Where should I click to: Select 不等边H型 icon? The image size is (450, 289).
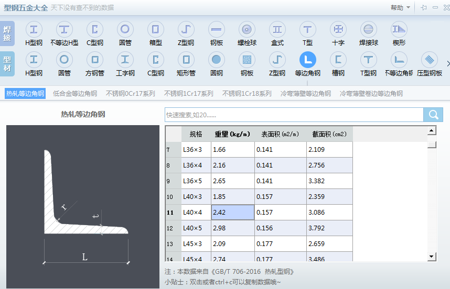pyautogui.click(x=65, y=29)
